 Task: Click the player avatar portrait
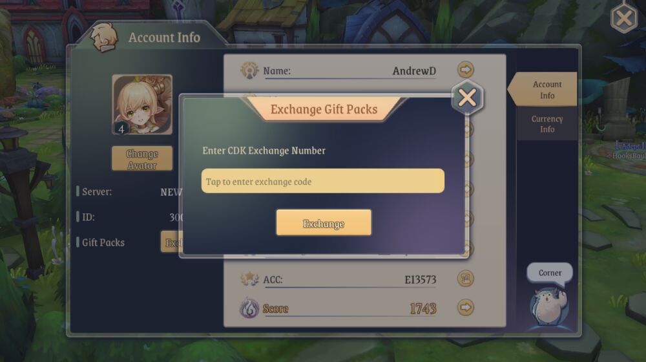tap(142, 104)
